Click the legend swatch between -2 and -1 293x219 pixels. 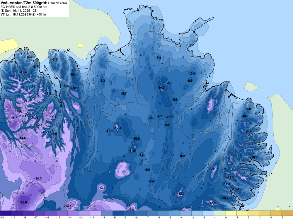click(208, 213)
